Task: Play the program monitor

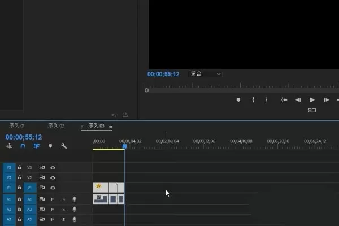Action: tap(312, 100)
